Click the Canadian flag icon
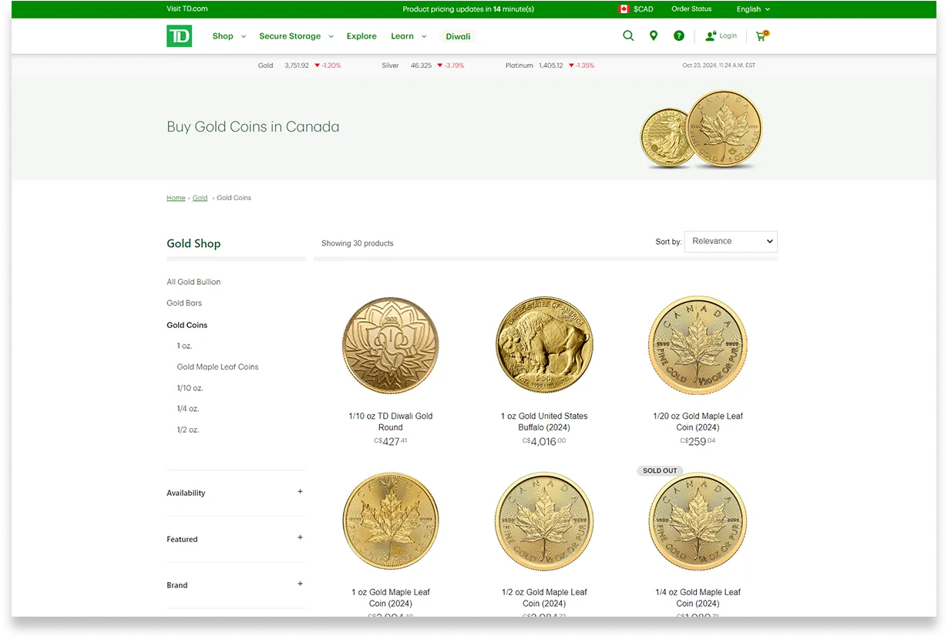This screenshot has width=948, height=639. tap(624, 9)
